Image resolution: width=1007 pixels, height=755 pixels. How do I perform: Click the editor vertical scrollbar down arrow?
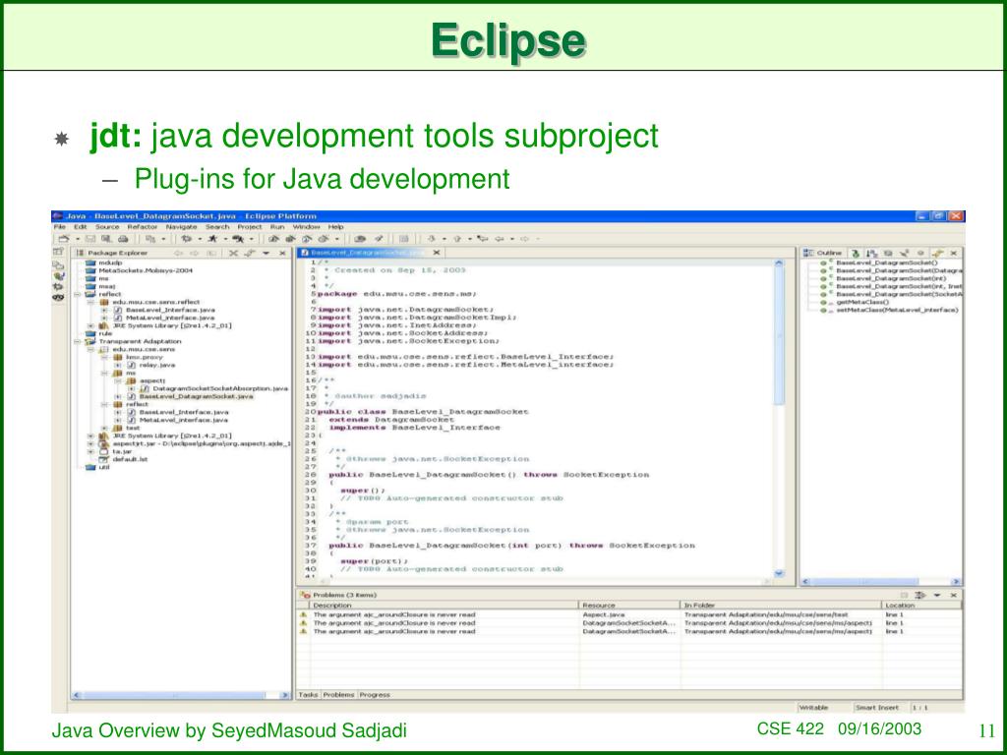tap(779, 573)
